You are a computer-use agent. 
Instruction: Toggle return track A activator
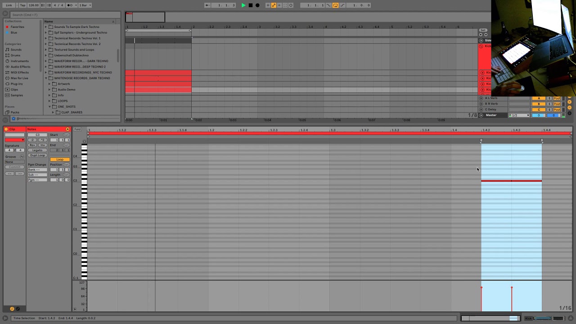pyautogui.click(x=539, y=98)
